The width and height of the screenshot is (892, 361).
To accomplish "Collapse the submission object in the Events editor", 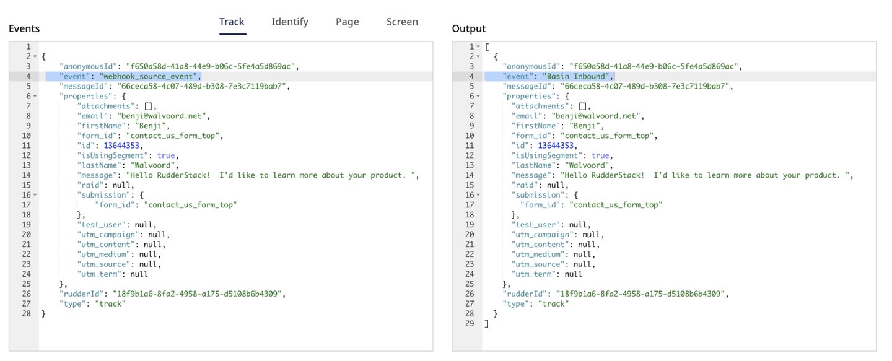I will tap(34, 194).
